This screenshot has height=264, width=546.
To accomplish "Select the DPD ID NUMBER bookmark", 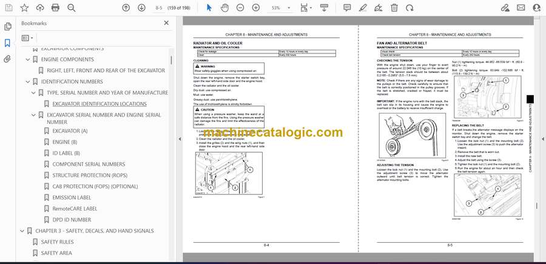I will [72, 220].
